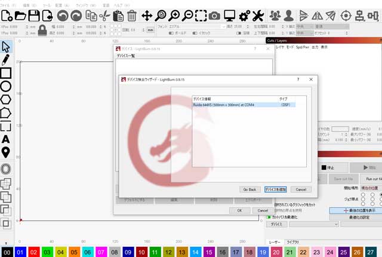Select top-middle ジョブ原点 radio button
The image size is (382, 257).
[x=372, y=195]
